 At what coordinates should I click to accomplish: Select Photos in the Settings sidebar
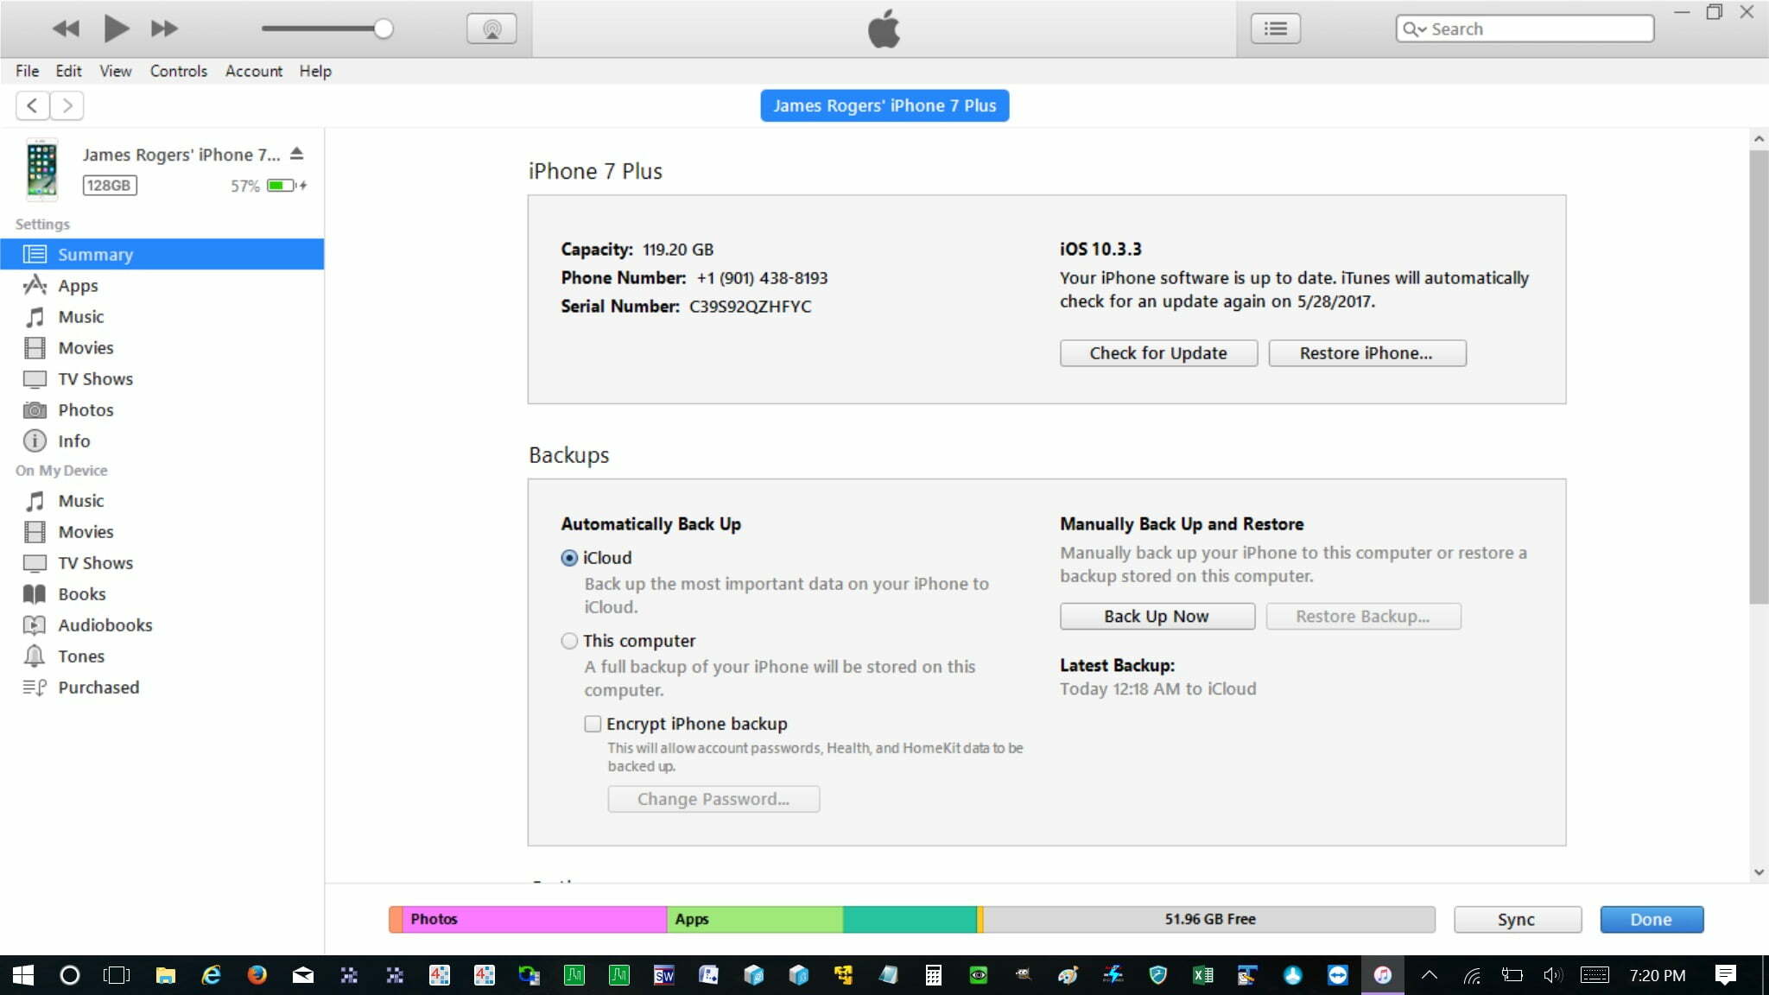[x=86, y=410]
